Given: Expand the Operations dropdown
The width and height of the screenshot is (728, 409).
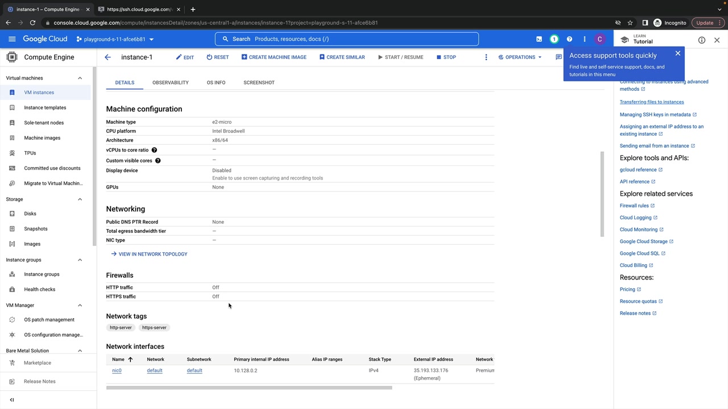Looking at the screenshot, I should tap(520, 57).
